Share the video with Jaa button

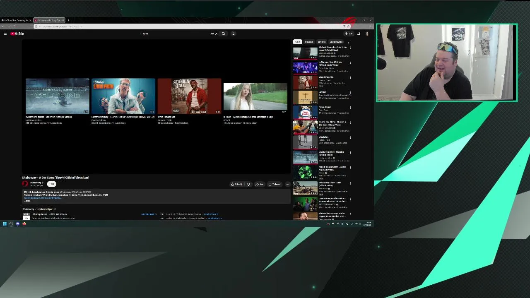pyautogui.click(x=260, y=184)
